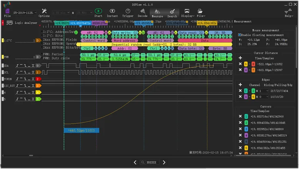
Task: Set falling edge trigger on SCL channel
Action: click(25, 72)
